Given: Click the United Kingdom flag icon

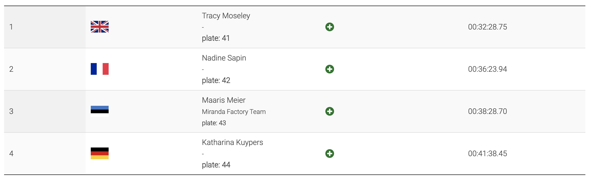Looking at the screenshot, I should (x=100, y=27).
